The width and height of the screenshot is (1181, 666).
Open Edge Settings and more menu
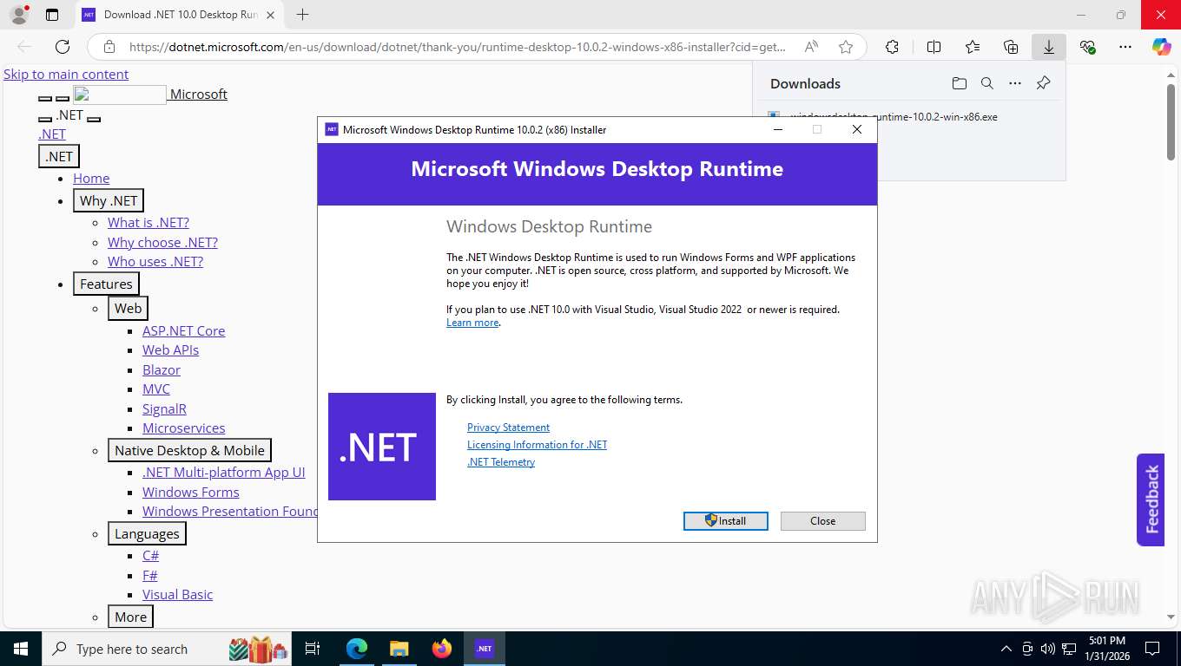[x=1125, y=47]
